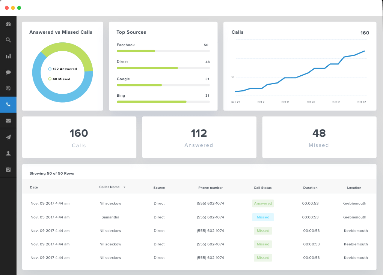Open the bar chart reports icon

(8, 56)
